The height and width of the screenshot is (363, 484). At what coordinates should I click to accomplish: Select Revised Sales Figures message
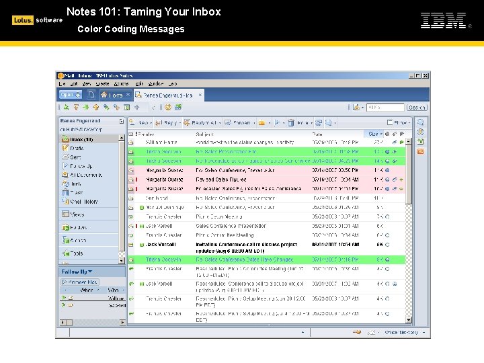pos(266,179)
